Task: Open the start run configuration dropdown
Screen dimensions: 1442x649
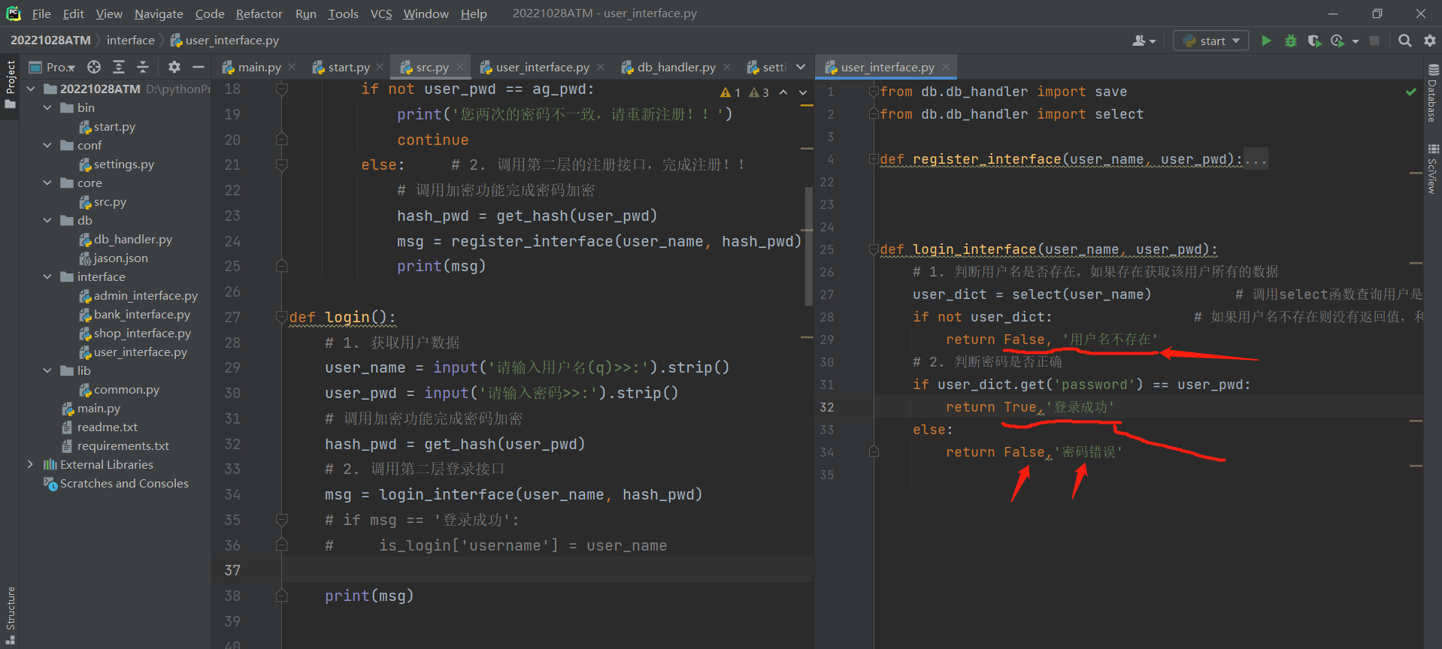Action: point(1211,41)
